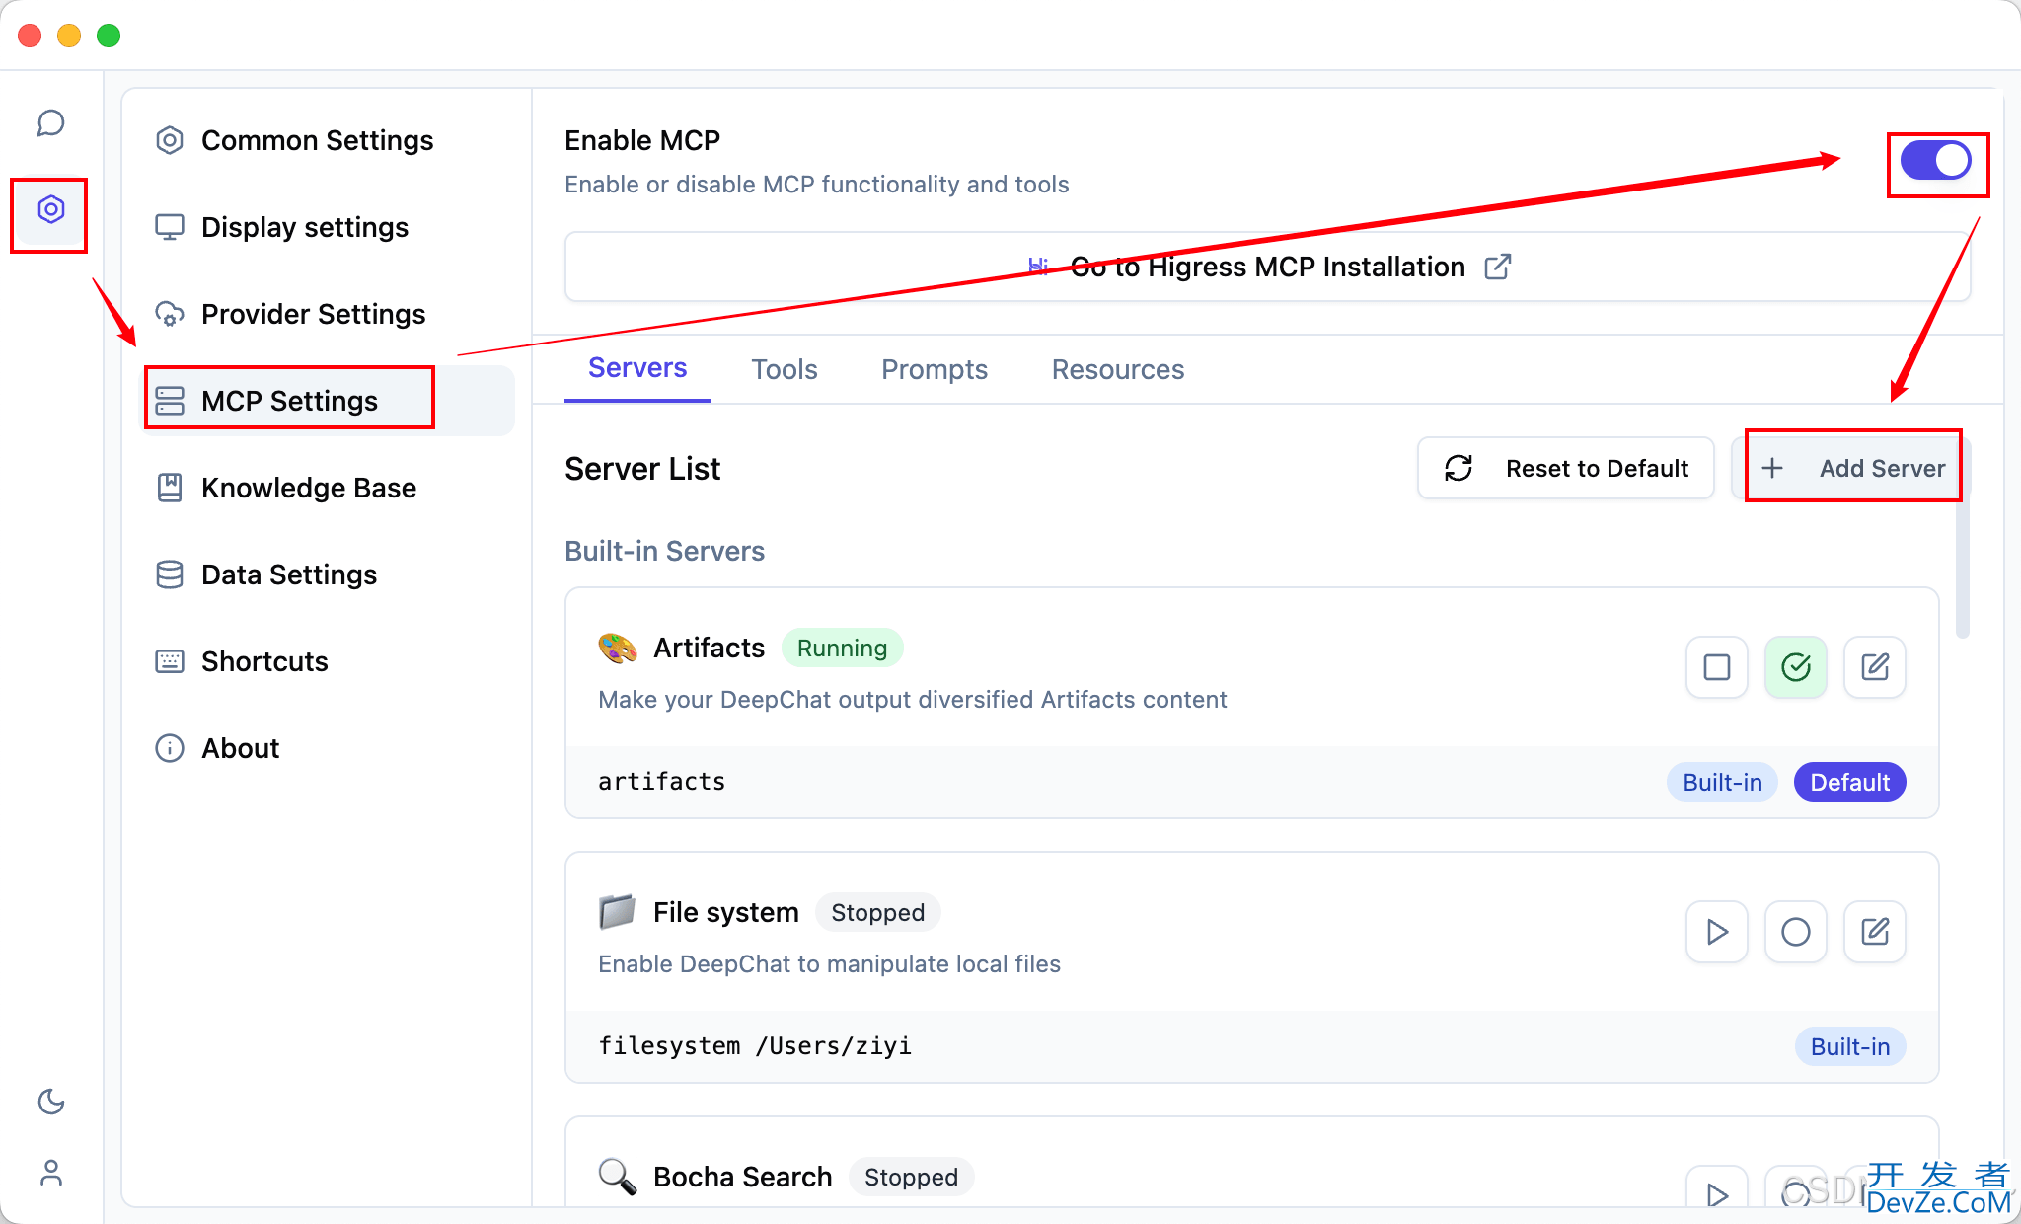The image size is (2021, 1224).
Task: Toggle Artifacts as default server
Action: click(x=1796, y=667)
